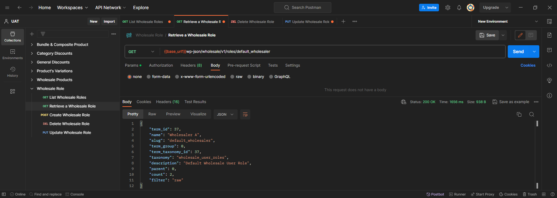Expand Bundle & Composite Product folder
Viewport: 557px width, 198px height.
point(32,45)
